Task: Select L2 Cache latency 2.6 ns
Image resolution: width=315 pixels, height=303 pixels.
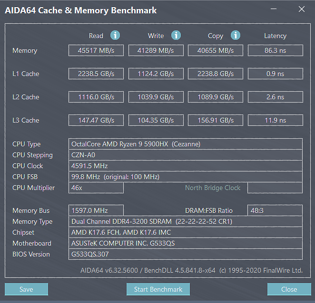Action: pos(276,97)
